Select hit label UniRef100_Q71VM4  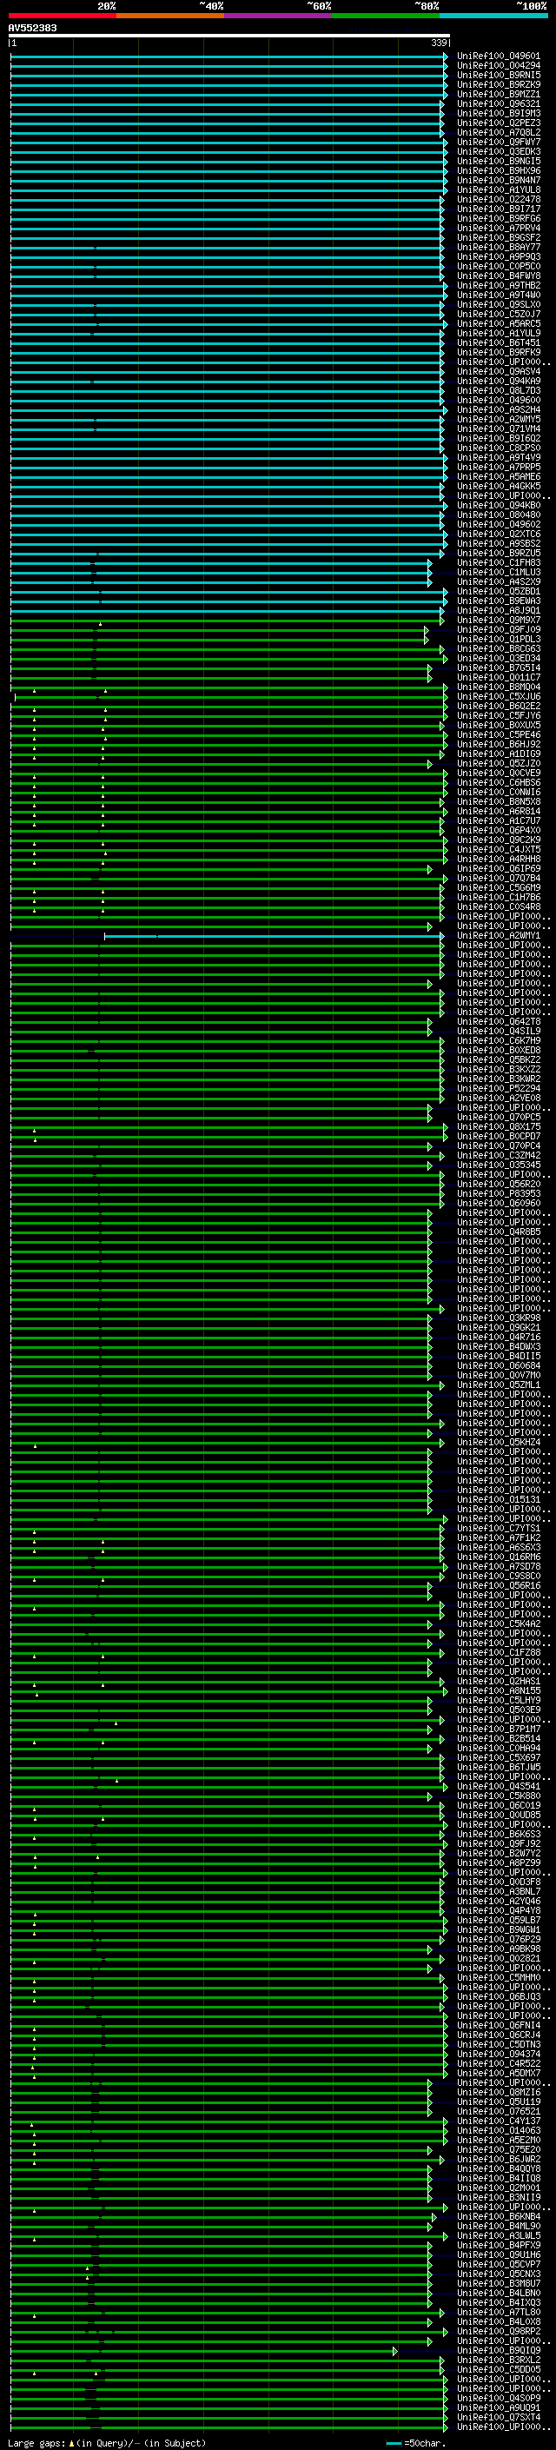(x=498, y=429)
